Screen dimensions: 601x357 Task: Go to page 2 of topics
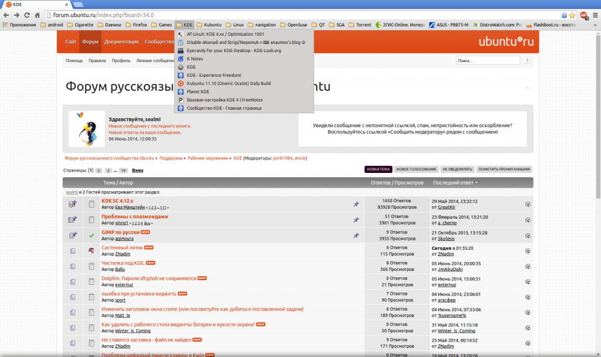pos(99,171)
